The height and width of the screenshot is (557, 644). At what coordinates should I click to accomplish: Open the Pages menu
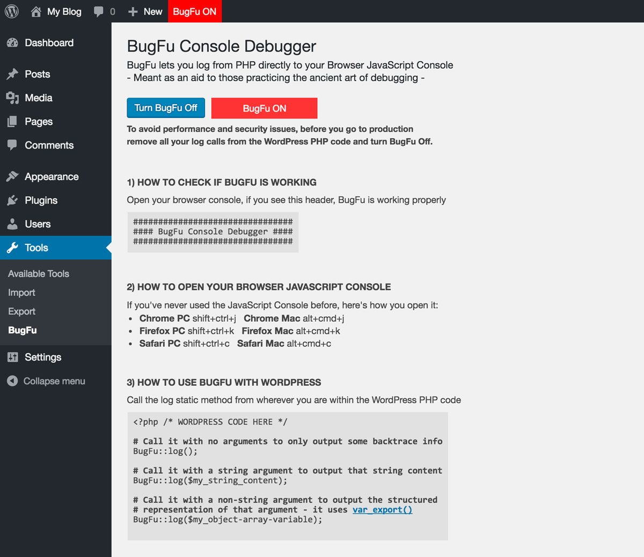[x=56, y=122]
